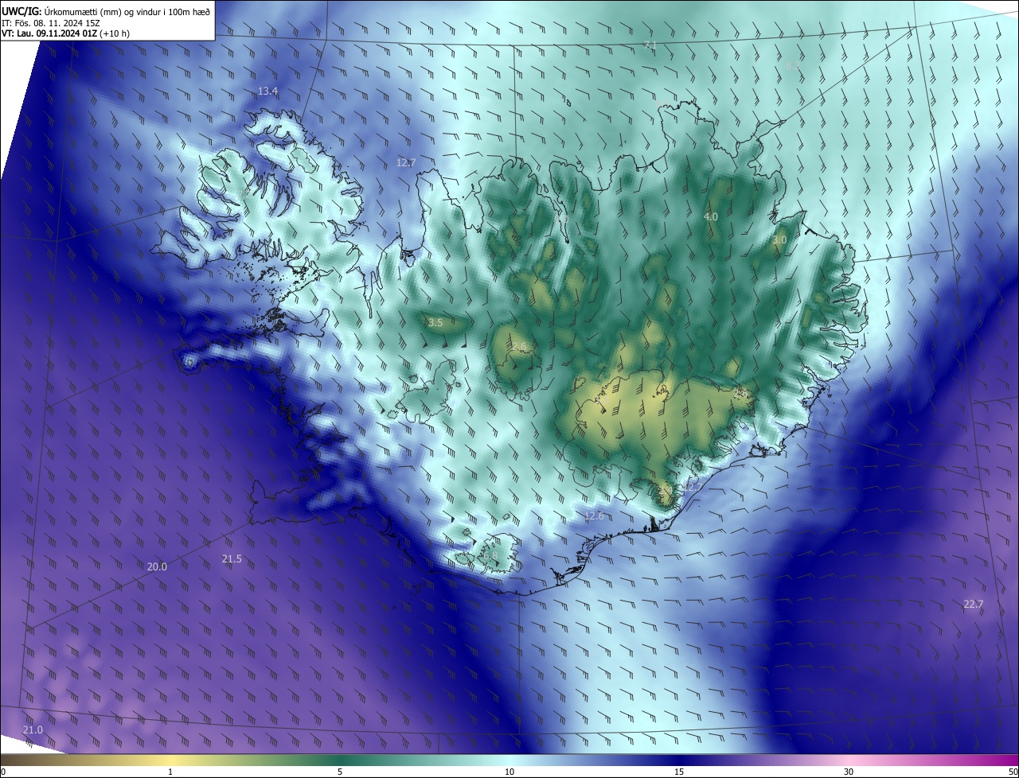
Task: Click the 3.5 value label on the map
Action: pos(435,322)
